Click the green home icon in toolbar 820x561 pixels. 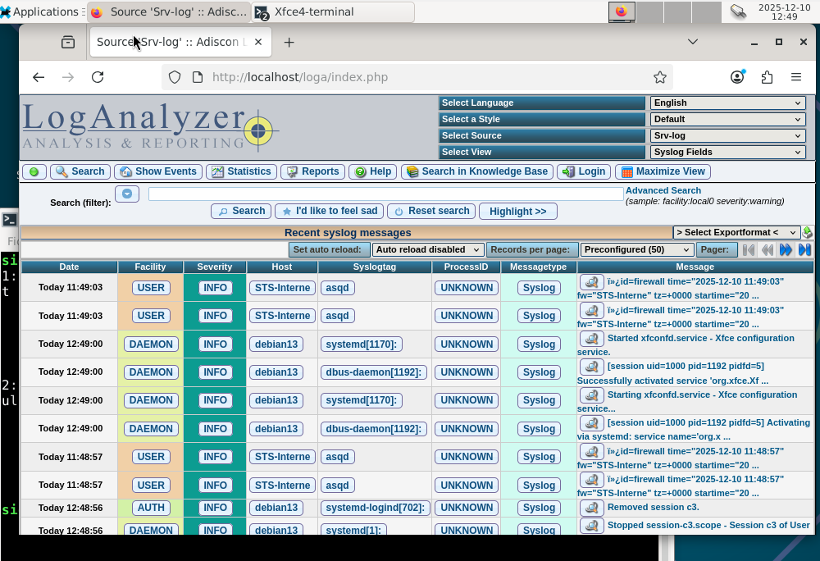pyautogui.click(x=34, y=171)
